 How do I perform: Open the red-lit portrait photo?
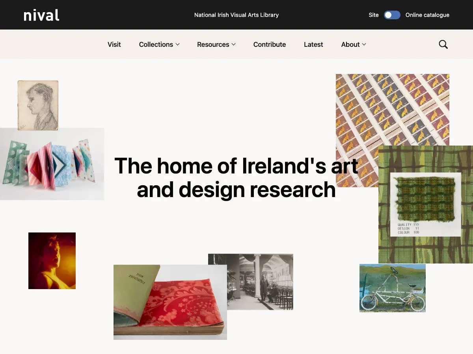pyautogui.click(x=52, y=261)
